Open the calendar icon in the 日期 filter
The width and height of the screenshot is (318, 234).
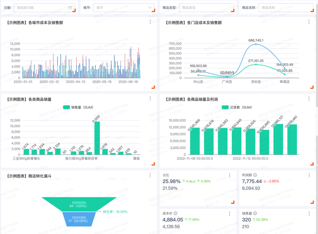click(x=70, y=8)
